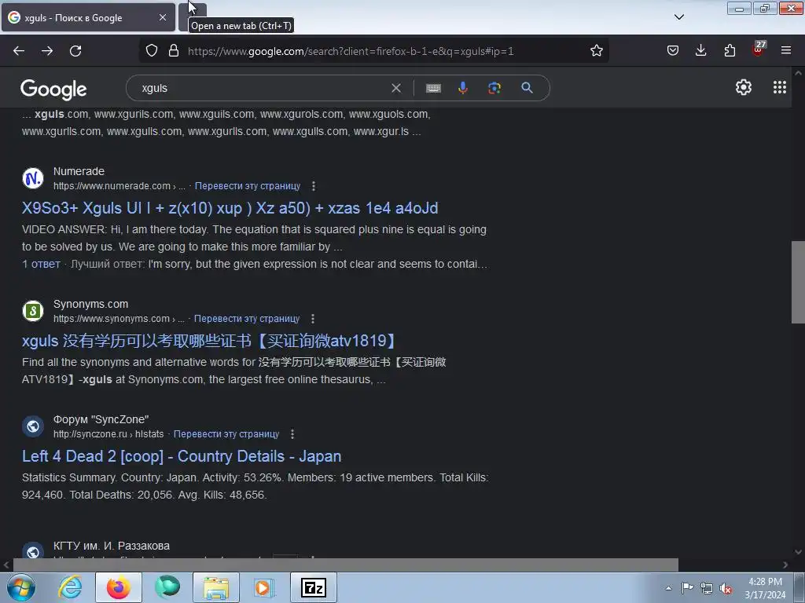The image size is (805, 603).
Task: Open the muted volume tray icon
Action: (x=726, y=589)
